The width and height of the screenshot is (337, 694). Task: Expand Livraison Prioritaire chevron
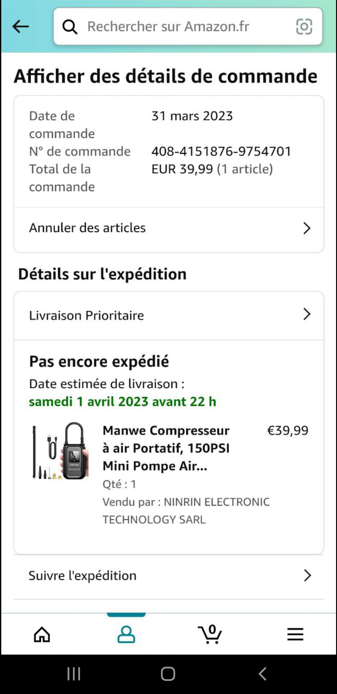pyautogui.click(x=307, y=314)
